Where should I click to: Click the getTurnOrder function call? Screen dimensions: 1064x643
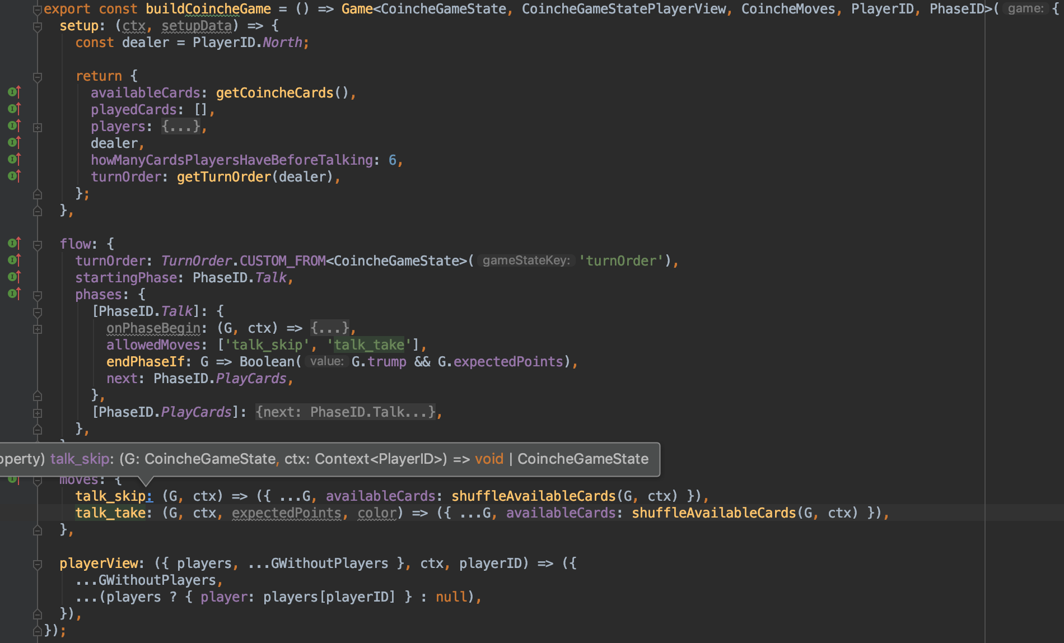pyautogui.click(x=224, y=177)
